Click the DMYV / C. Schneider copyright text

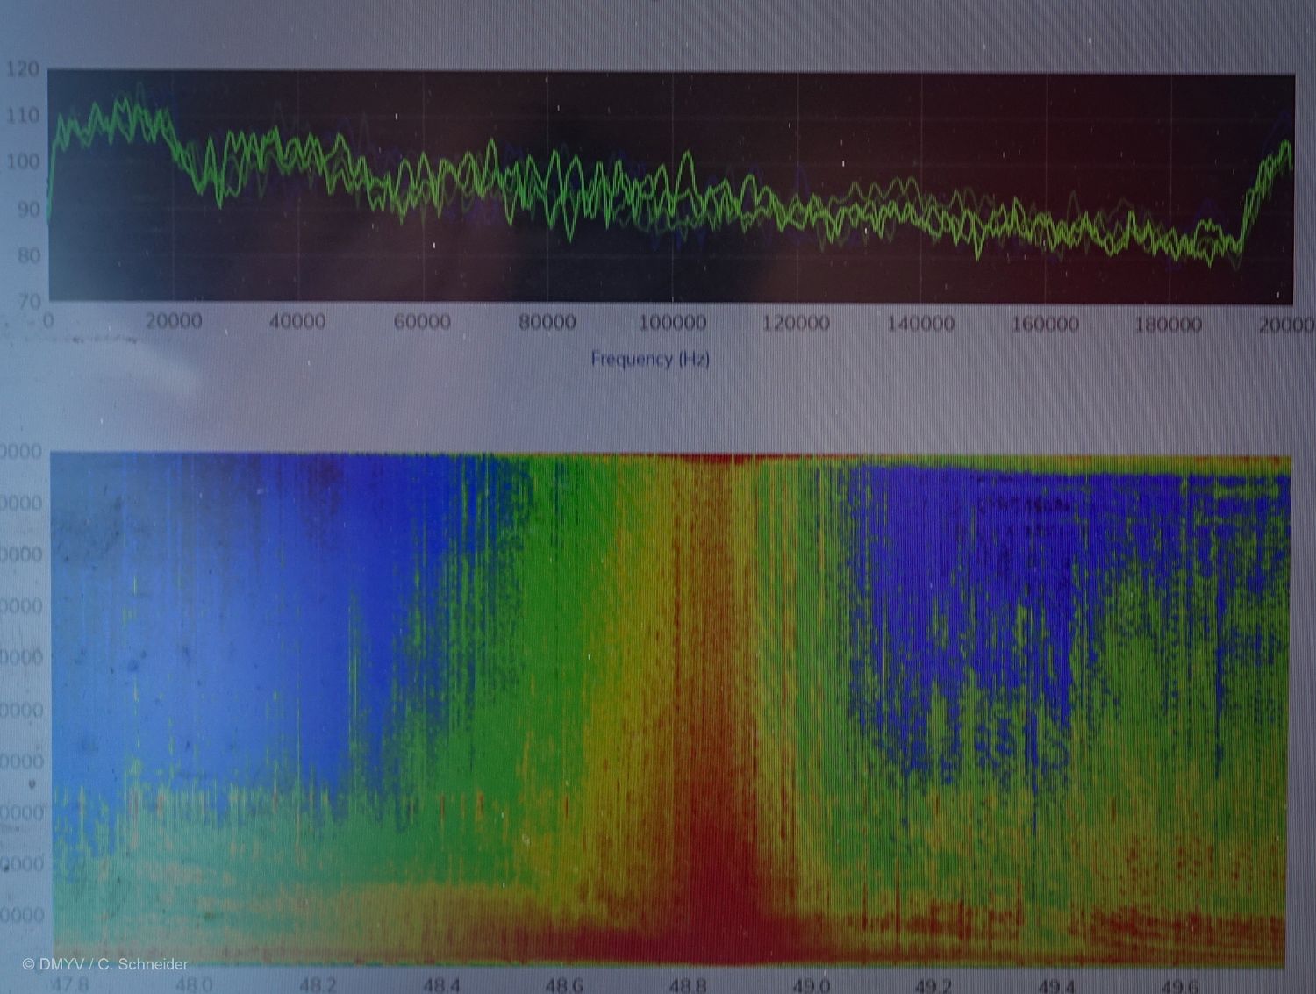click(105, 964)
